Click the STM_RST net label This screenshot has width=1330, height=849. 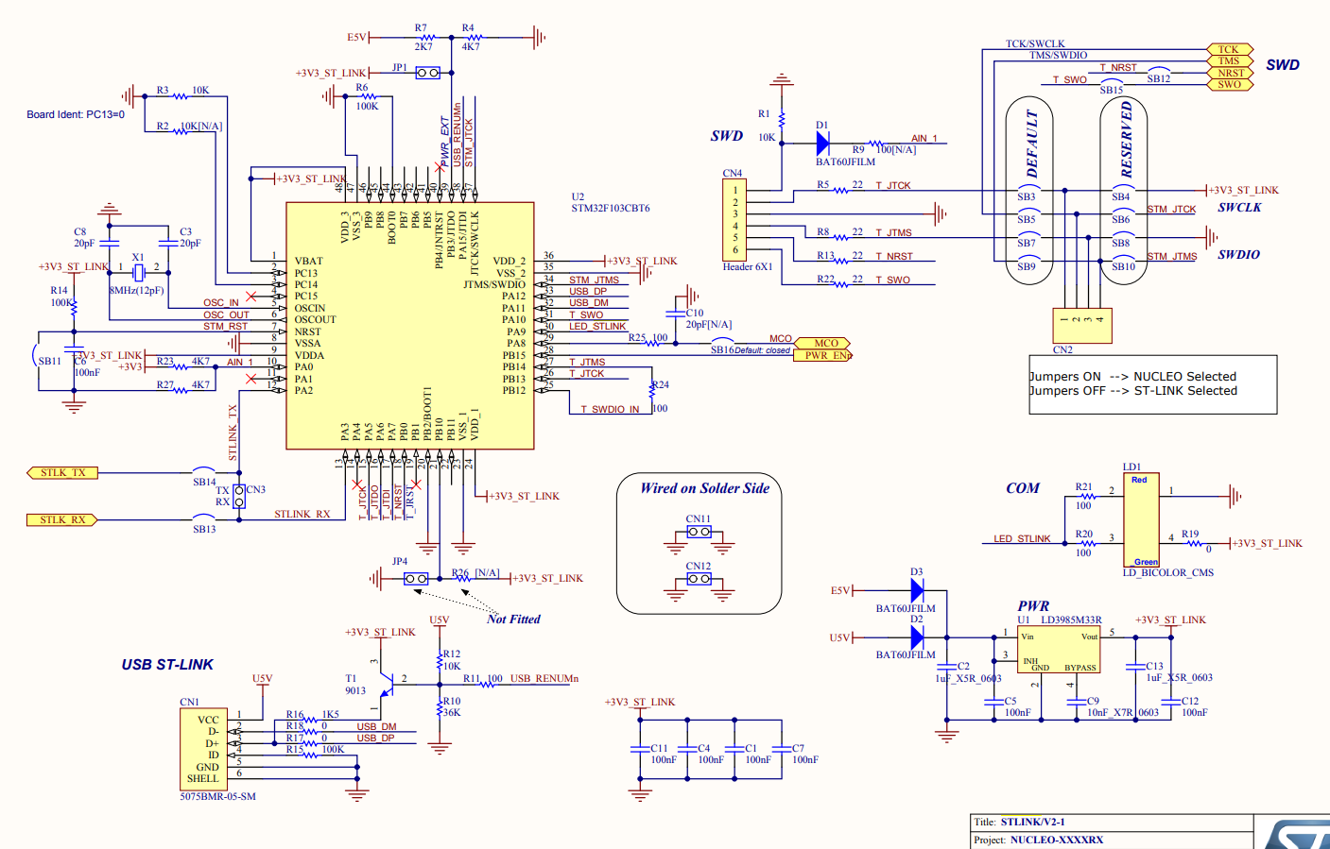click(x=225, y=327)
